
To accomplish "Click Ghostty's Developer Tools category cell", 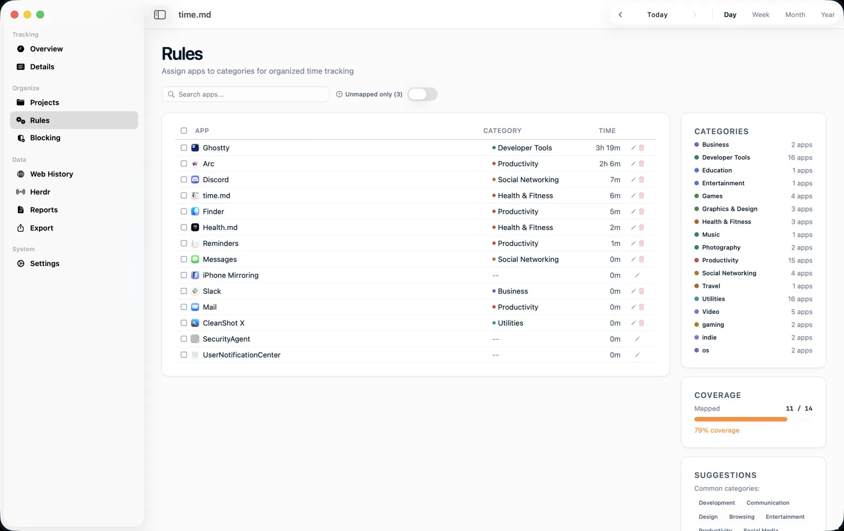I will click(522, 148).
